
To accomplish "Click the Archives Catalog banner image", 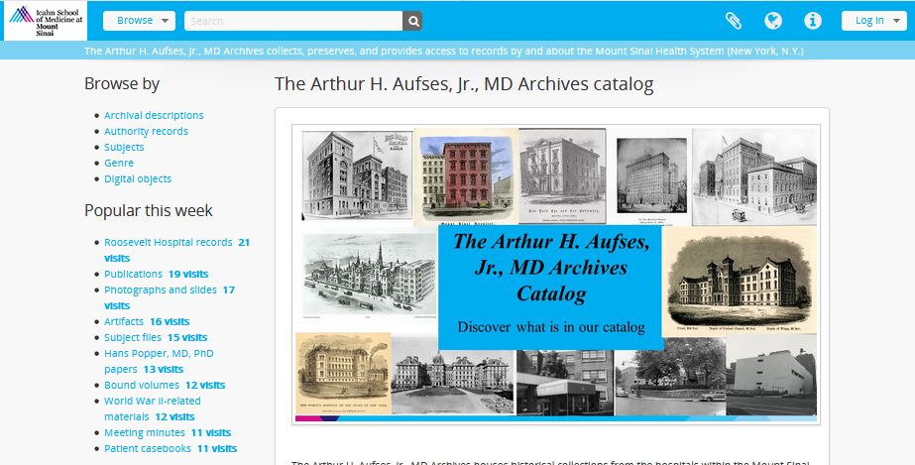I will click(555, 275).
